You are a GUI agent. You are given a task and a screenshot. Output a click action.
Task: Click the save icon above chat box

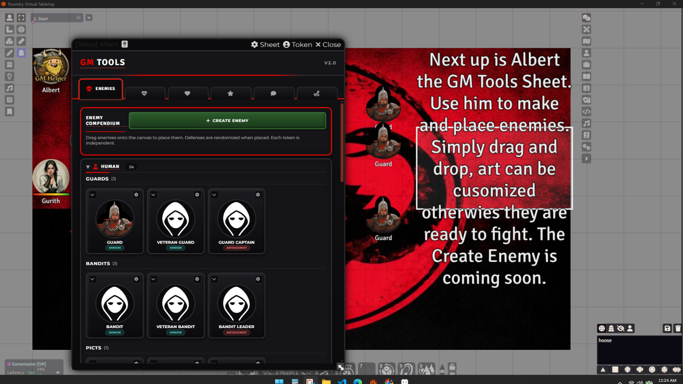pyautogui.click(x=667, y=328)
